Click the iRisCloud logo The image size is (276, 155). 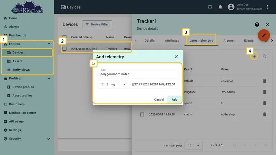pos(27,7)
